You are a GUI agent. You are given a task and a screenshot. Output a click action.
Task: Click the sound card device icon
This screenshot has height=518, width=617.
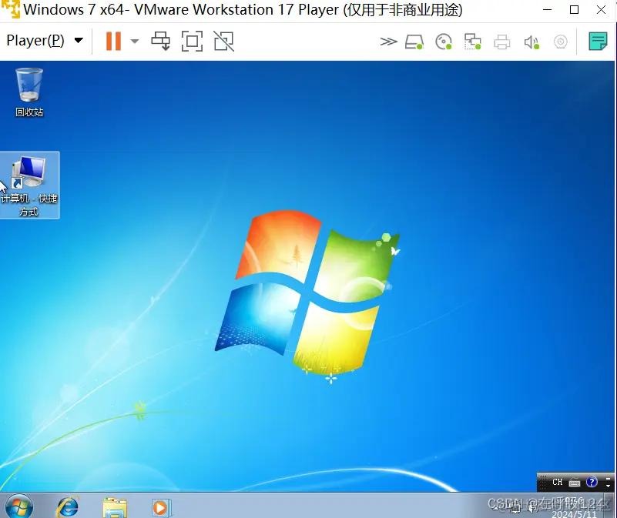tap(531, 42)
